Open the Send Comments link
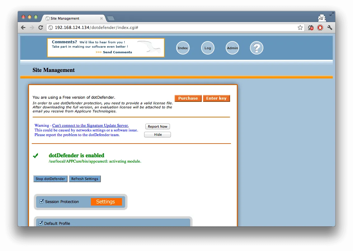 point(117,52)
